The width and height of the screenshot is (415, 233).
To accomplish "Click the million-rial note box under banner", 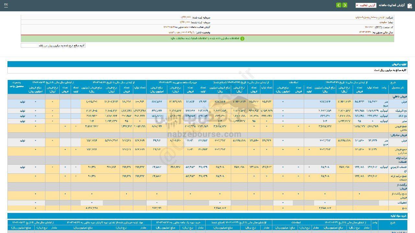I will (53, 46).
